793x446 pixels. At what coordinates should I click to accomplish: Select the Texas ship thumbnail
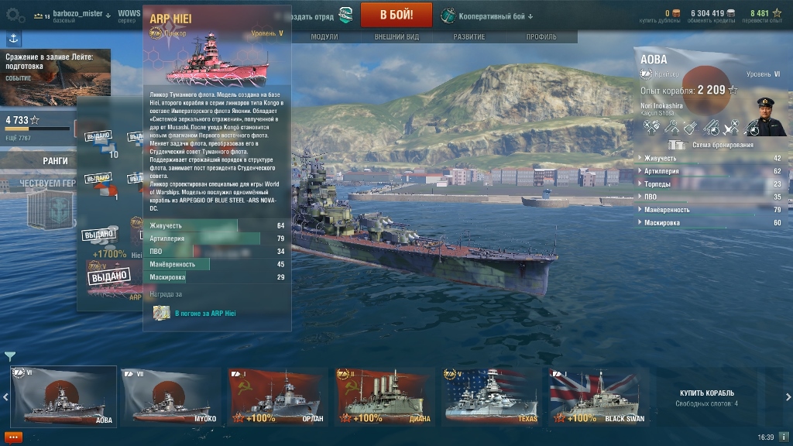pyautogui.click(x=491, y=396)
